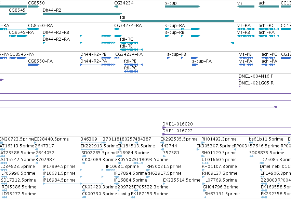Click the CG34234 gene label

pyautogui.click(x=124, y=3)
